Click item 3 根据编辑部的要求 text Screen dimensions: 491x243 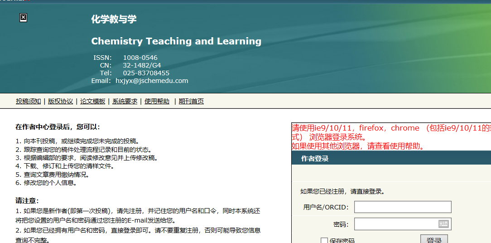(x=87, y=158)
